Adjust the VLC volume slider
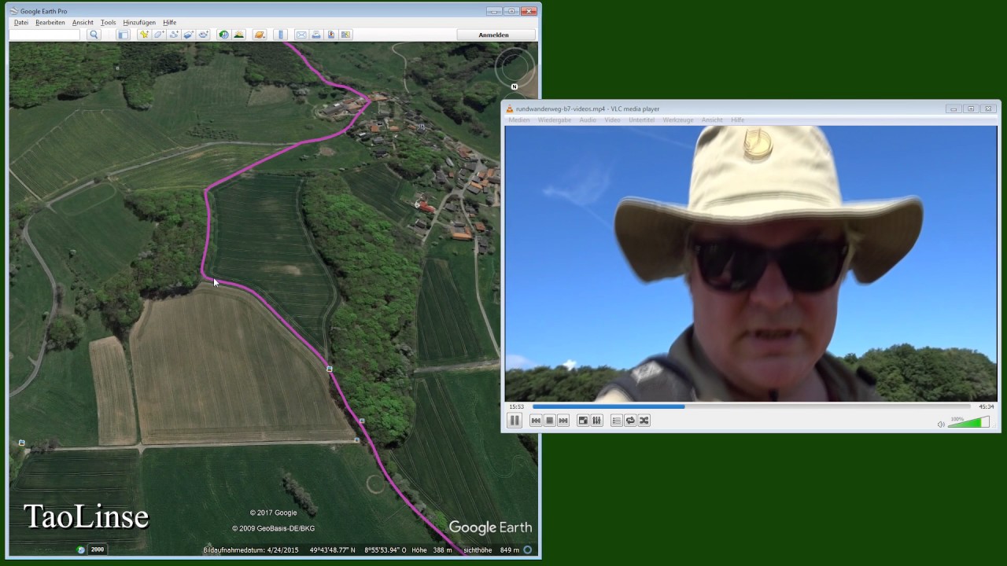Image resolution: width=1007 pixels, height=566 pixels. (x=969, y=422)
